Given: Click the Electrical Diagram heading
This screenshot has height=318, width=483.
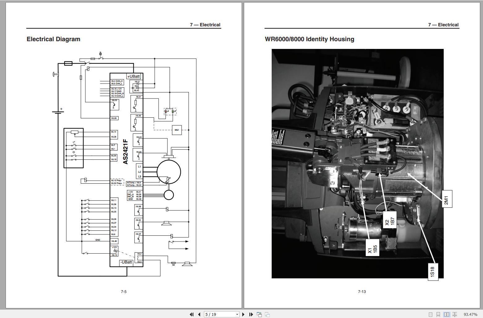Looking at the screenshot, I should point(54,39).
